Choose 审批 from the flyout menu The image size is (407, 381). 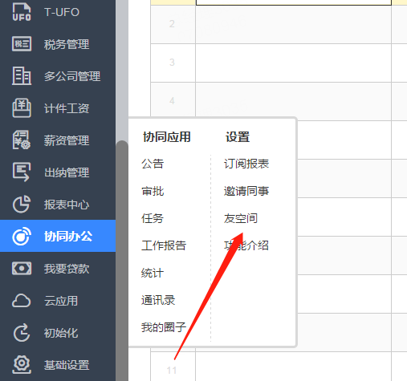[153, 191]
